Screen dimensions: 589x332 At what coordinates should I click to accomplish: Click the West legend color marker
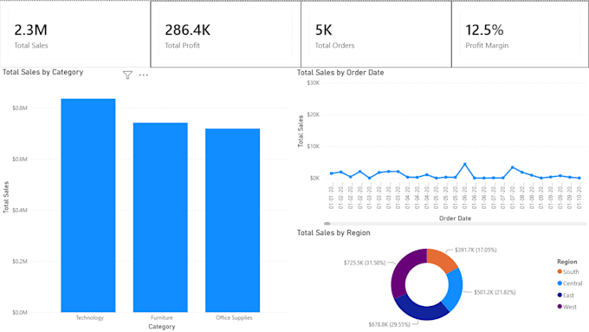(560, 307)
